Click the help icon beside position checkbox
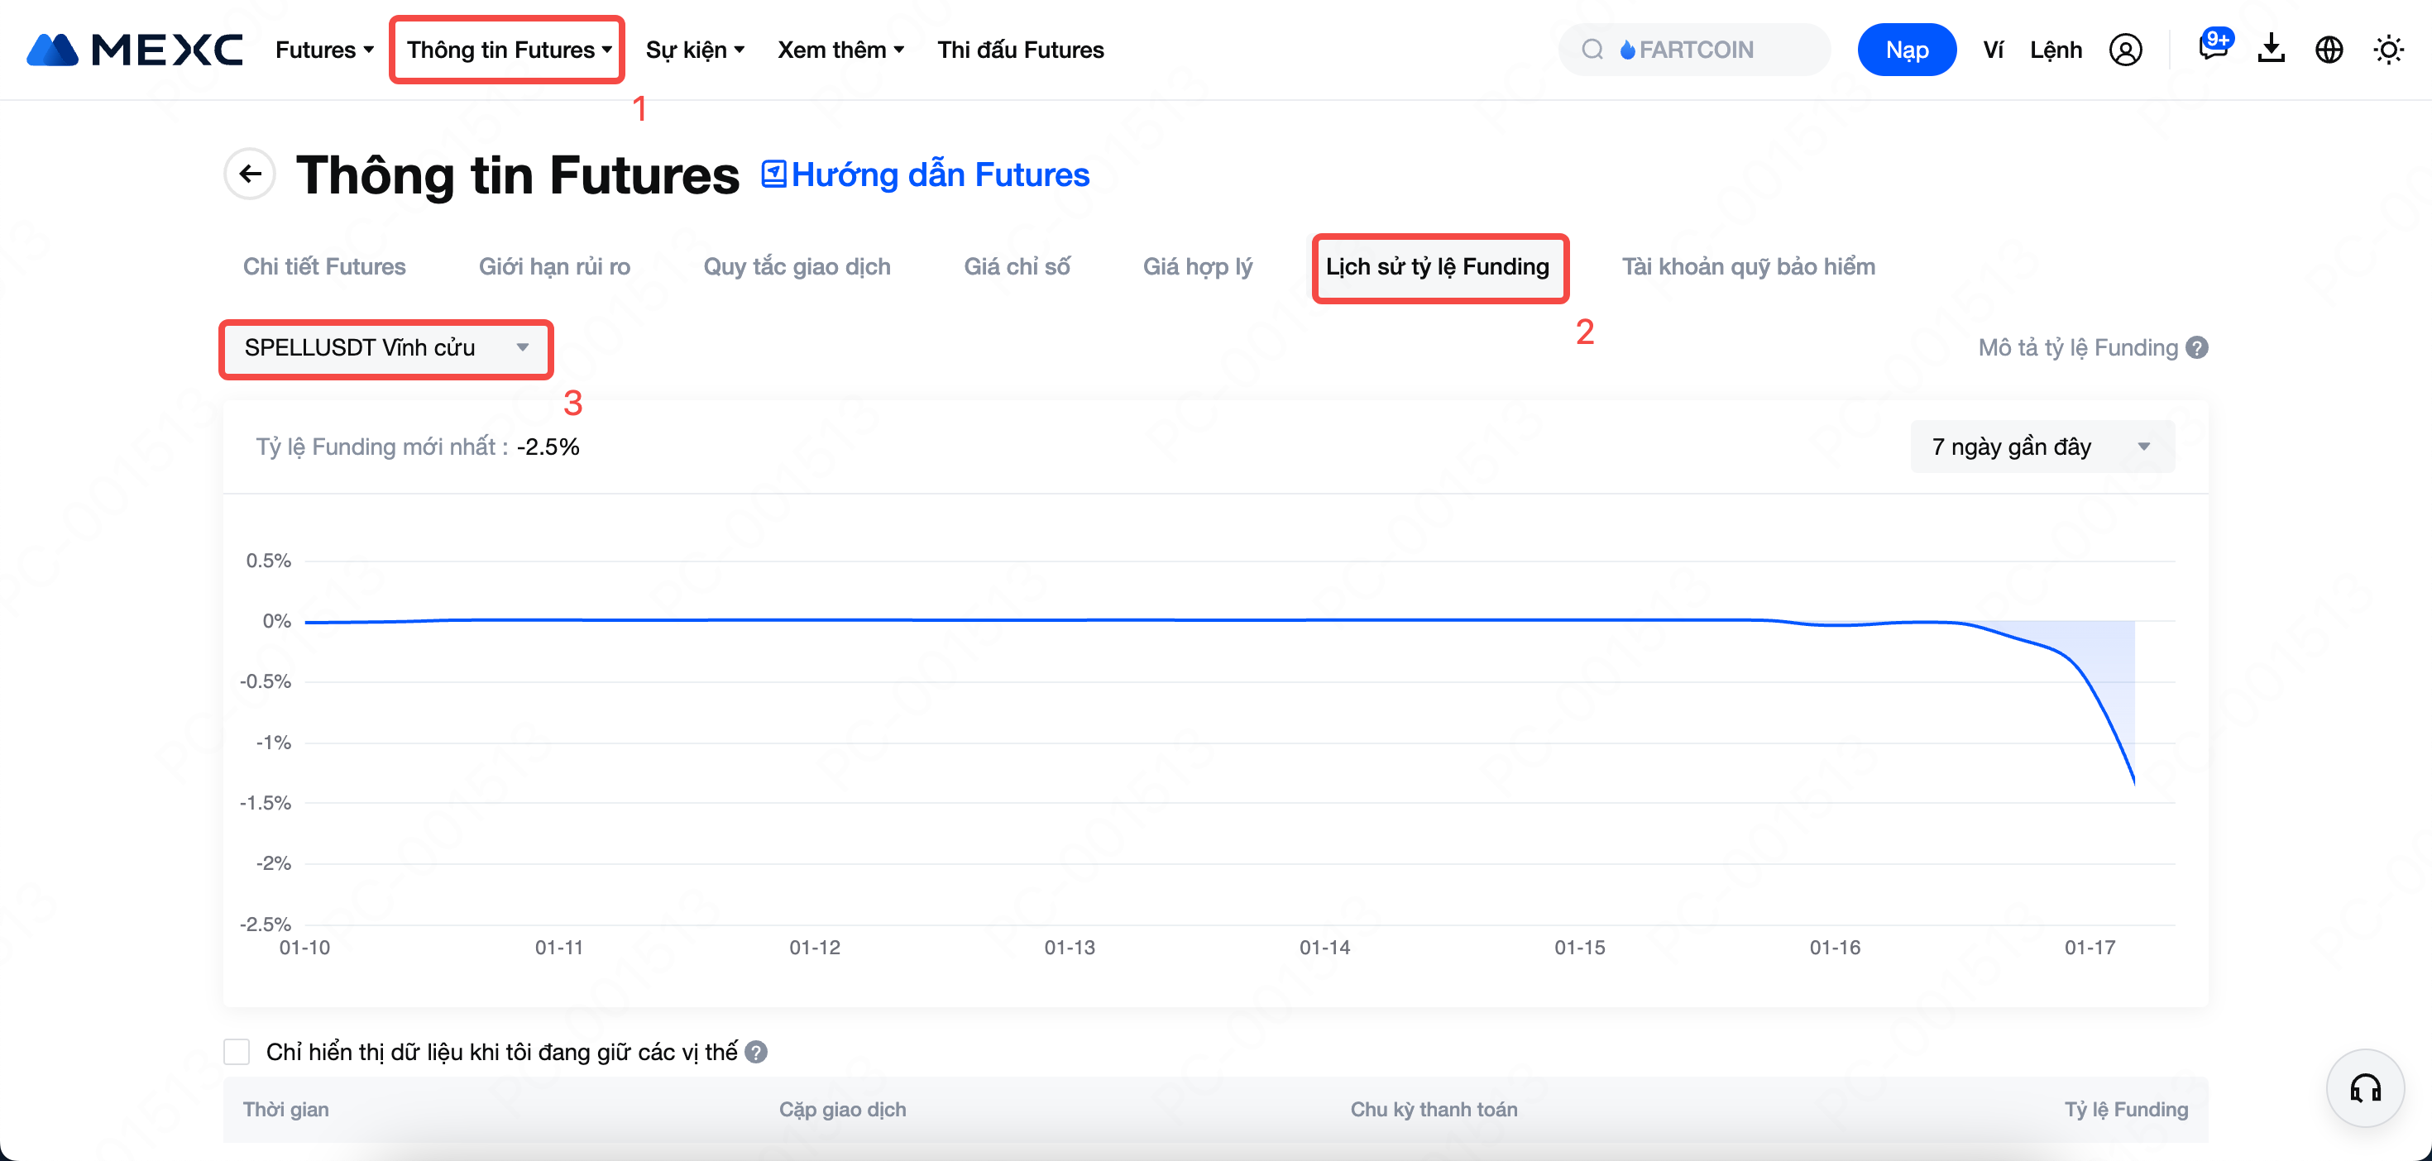Image resolution: width=2432 pixels, height=1161 pixels. click(756, 1052)
